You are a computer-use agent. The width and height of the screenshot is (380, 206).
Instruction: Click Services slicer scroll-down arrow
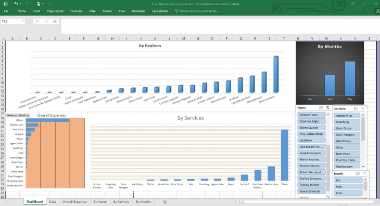click(x=363, y=167)
